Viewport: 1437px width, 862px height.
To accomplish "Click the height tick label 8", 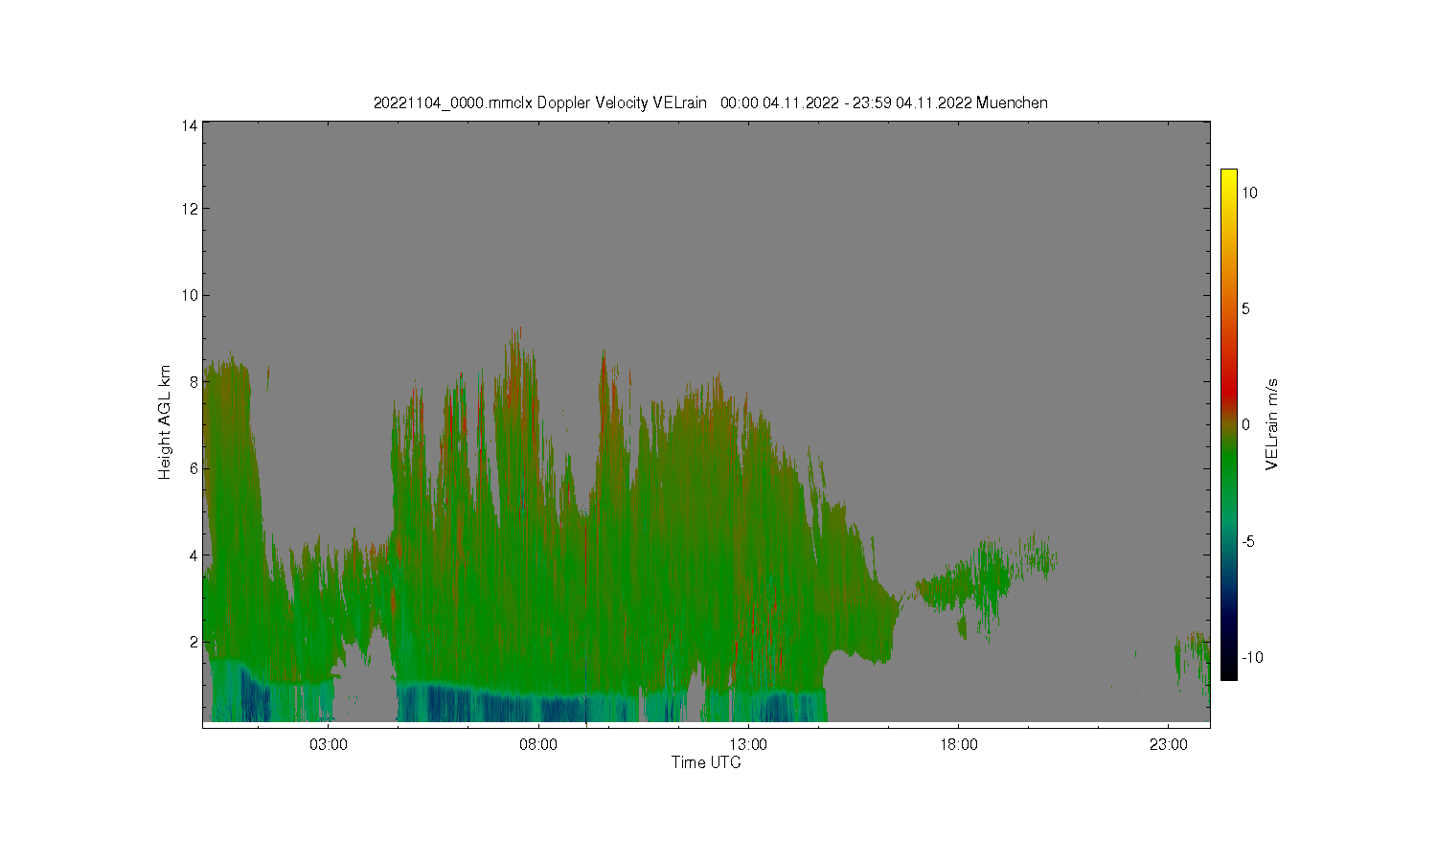I will pyautogui.click(x=194, y=381).
